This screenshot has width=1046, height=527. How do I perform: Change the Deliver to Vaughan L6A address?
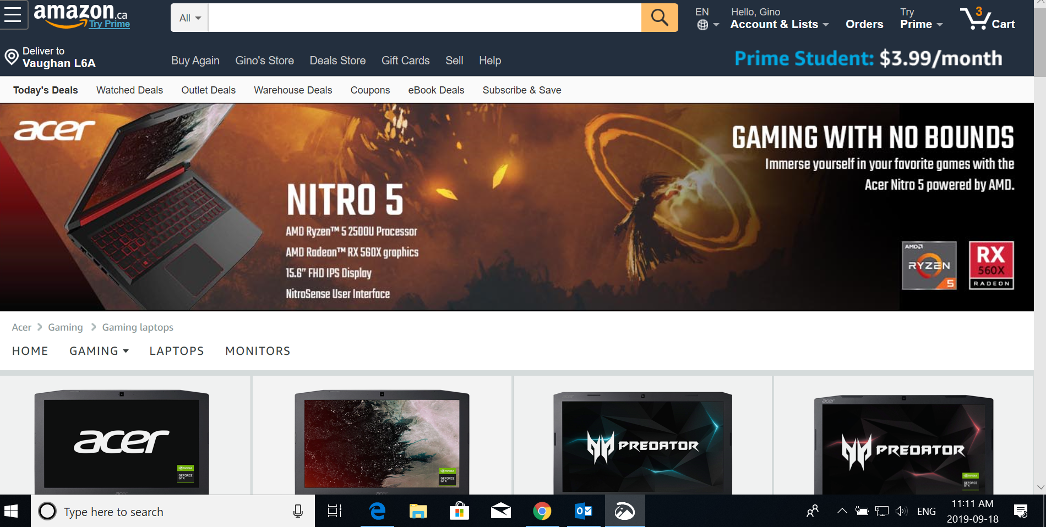(x=50, y=57)
